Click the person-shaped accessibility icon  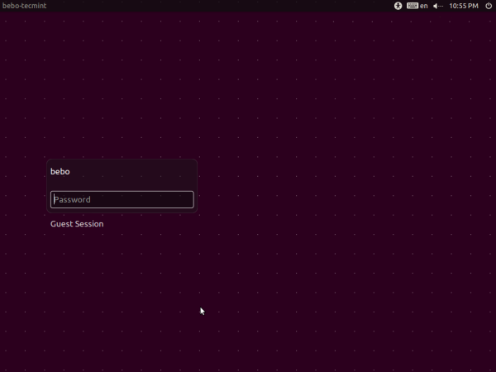click(398, 6)
